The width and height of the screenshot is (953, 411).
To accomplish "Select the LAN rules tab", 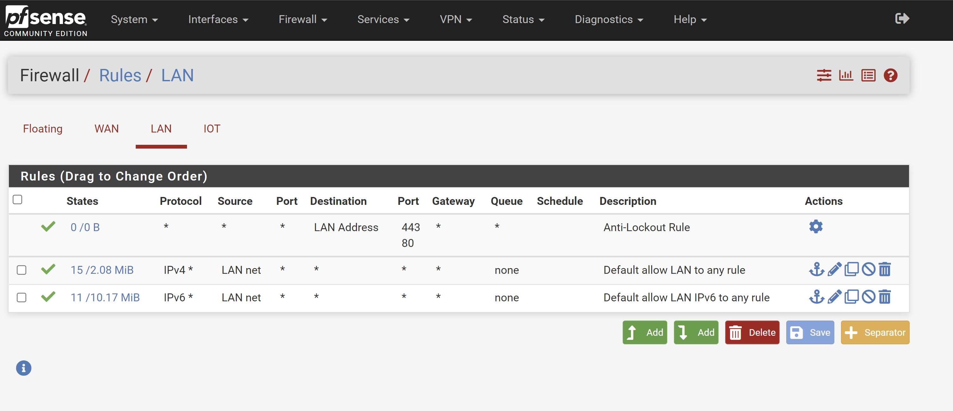I will coord(161,129).
